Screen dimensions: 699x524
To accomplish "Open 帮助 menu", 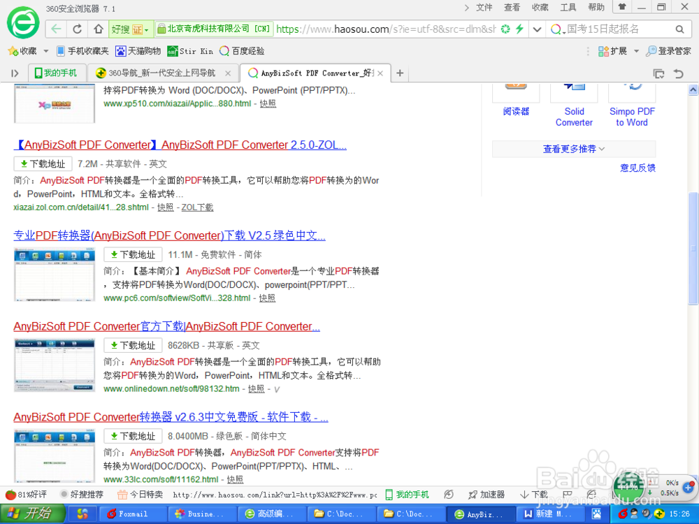I will pyautogui.click(x=596, y=7).
